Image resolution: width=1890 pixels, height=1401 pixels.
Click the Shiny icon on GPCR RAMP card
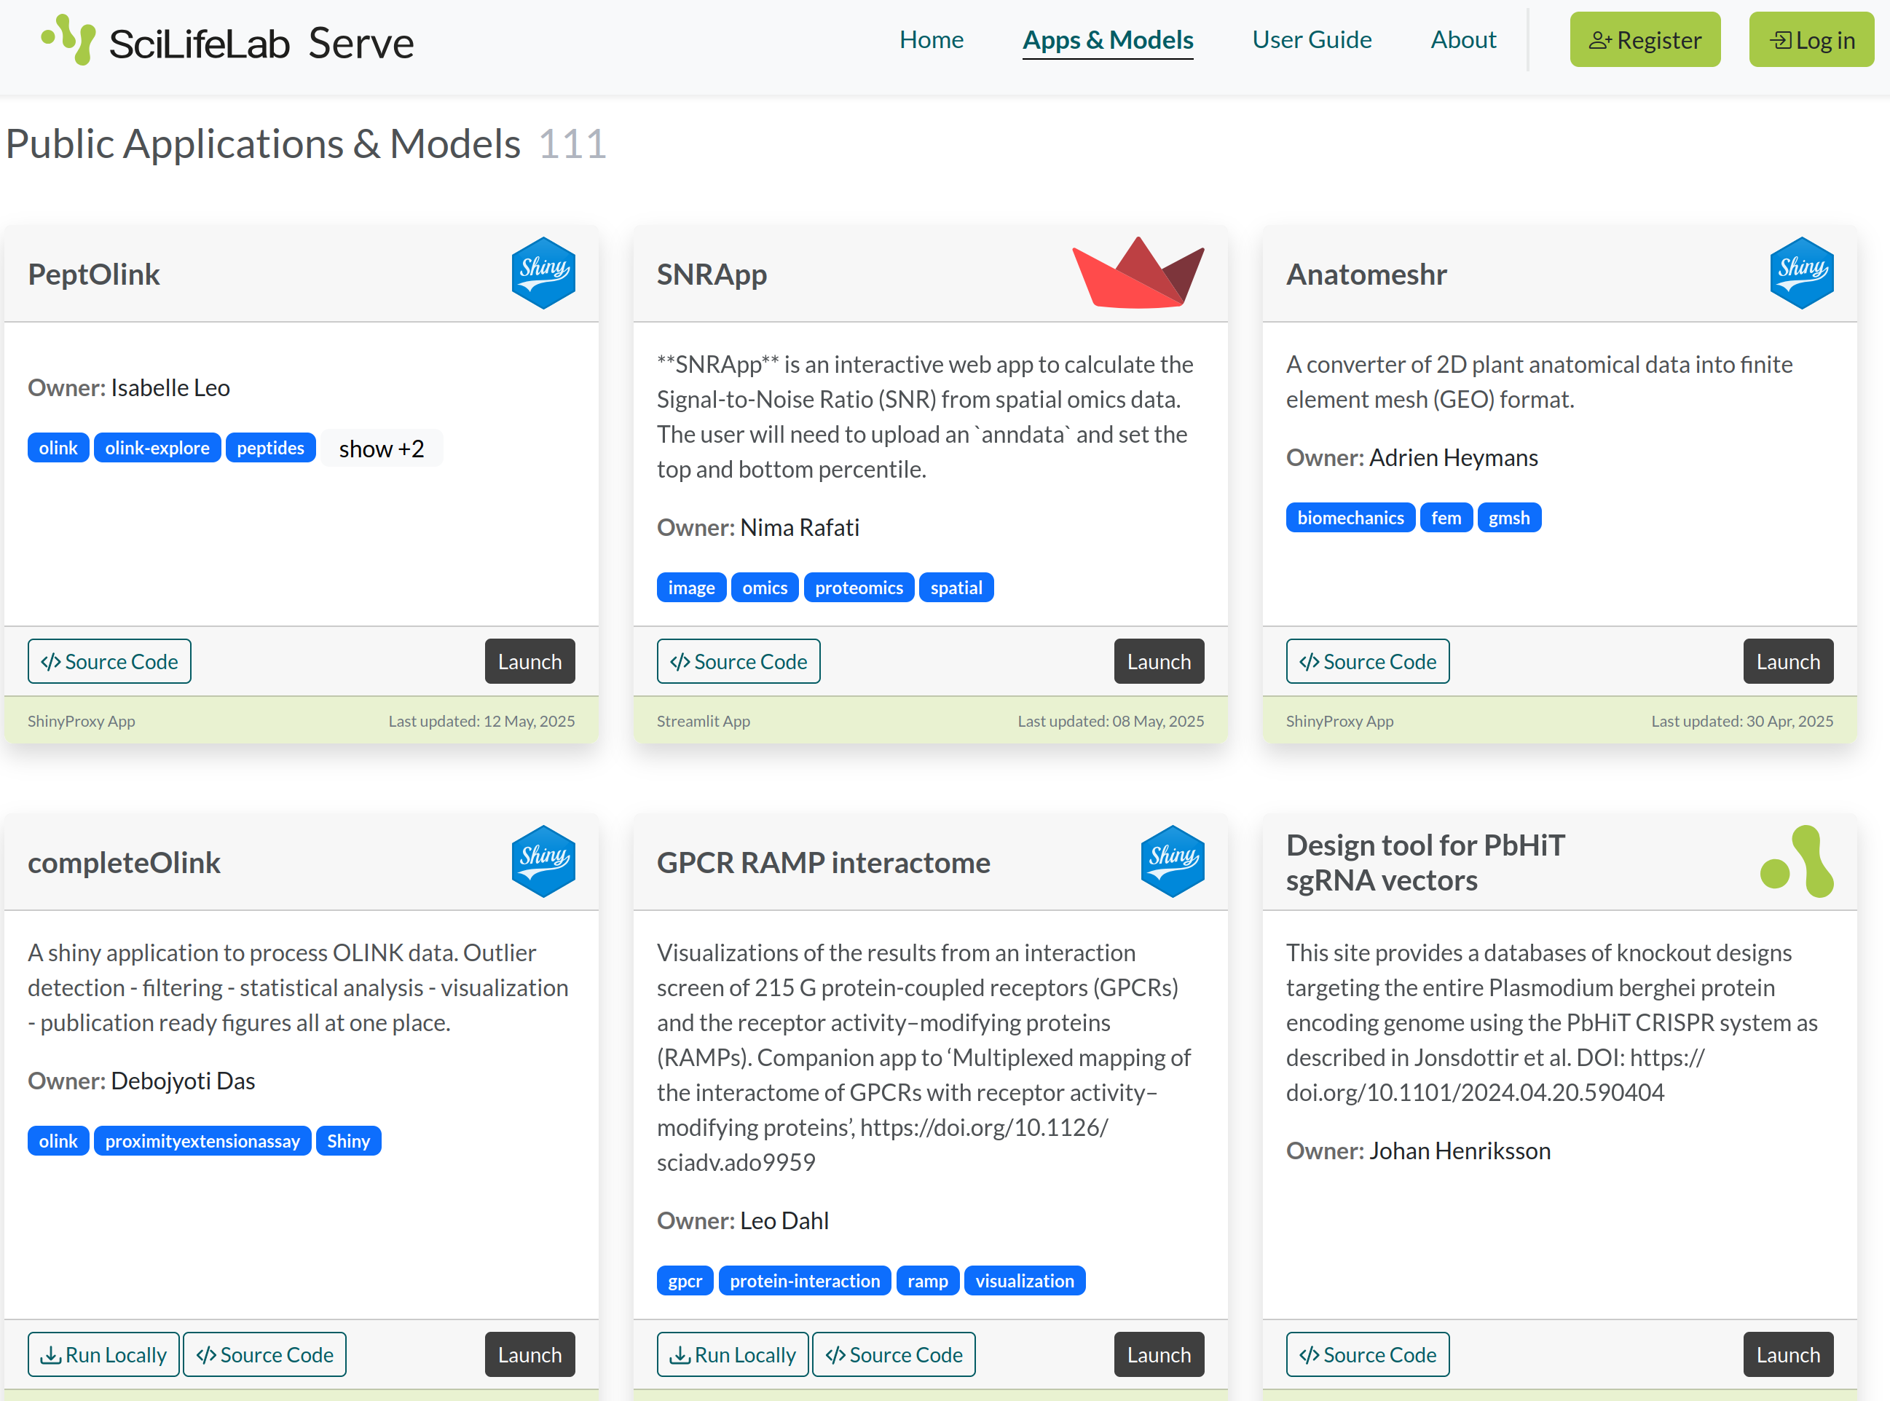[1173, 861]
